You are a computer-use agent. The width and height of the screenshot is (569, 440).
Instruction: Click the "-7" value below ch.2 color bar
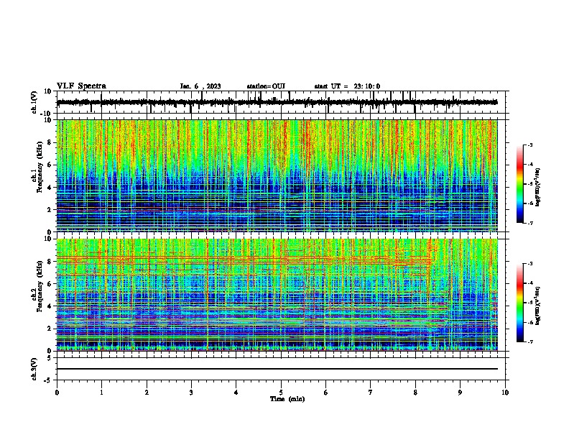tap(530, 342)
